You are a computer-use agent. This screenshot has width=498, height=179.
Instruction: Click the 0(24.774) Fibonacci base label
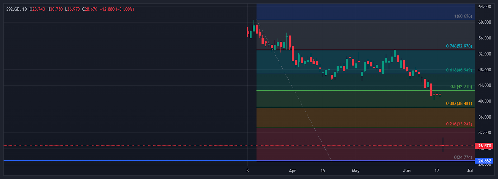pos(463,157)
